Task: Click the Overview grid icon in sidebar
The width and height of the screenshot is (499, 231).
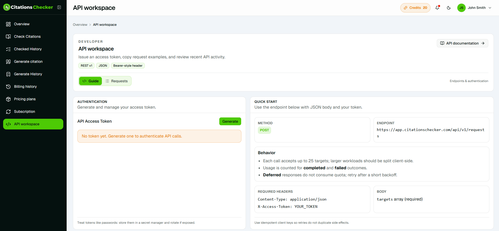Action: [x=8, y=24]
